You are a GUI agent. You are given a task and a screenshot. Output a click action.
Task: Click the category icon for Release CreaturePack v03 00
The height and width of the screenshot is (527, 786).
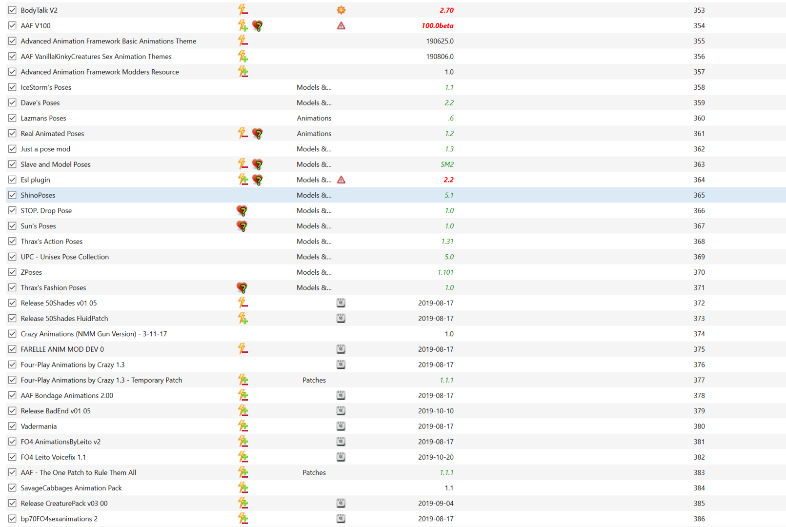(x=341, y=503)
